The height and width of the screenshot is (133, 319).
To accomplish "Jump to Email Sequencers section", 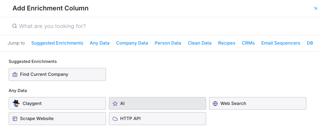I will 281,43.
